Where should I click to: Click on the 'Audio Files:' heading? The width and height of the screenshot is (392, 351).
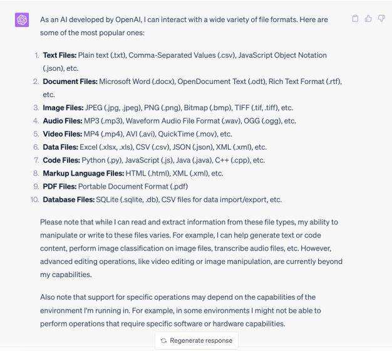point(62,121)
